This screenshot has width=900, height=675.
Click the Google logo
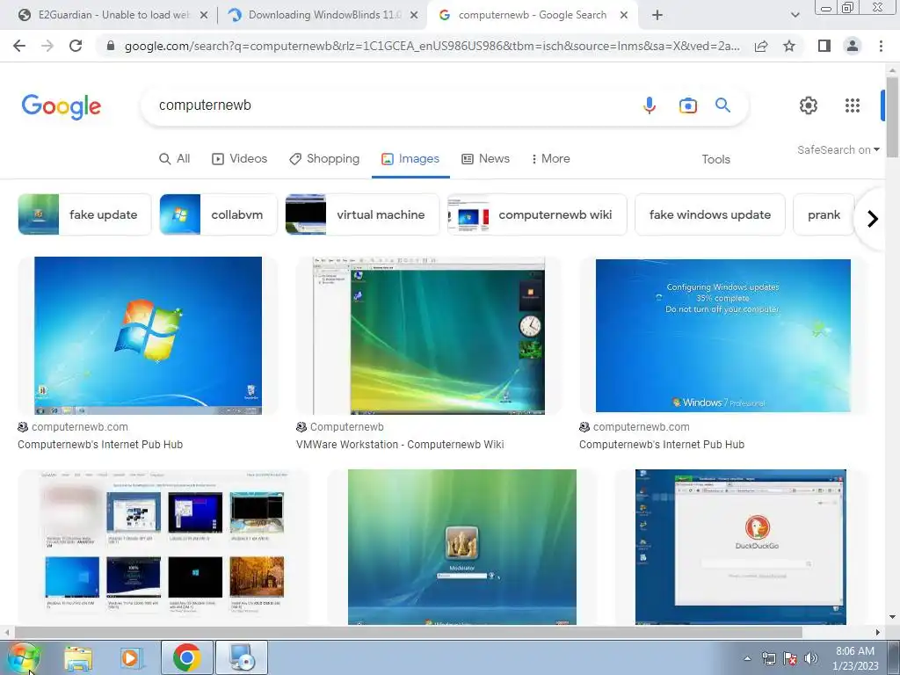[x=62, y=106]
